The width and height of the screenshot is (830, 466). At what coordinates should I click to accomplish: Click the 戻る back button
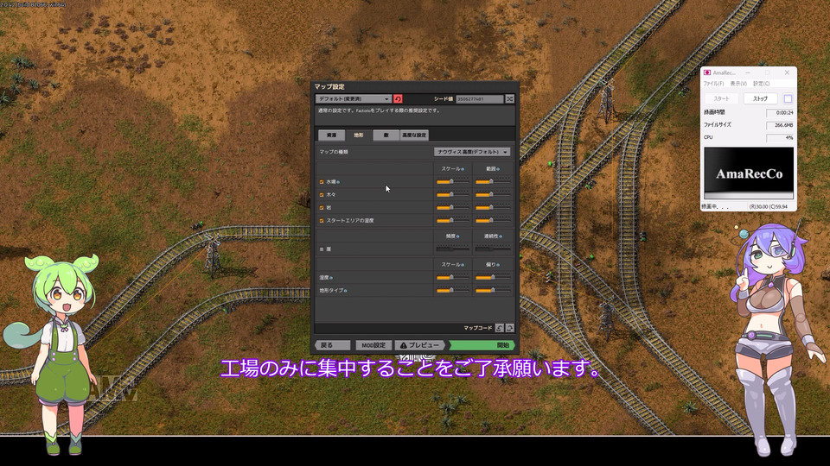333,345
